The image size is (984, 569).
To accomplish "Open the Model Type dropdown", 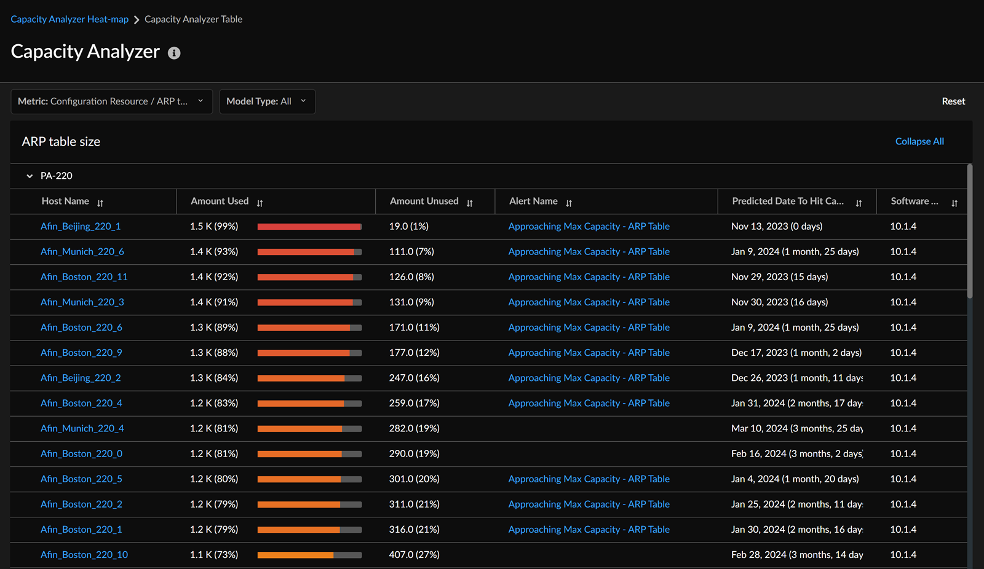I will click(x=267, y=101).
